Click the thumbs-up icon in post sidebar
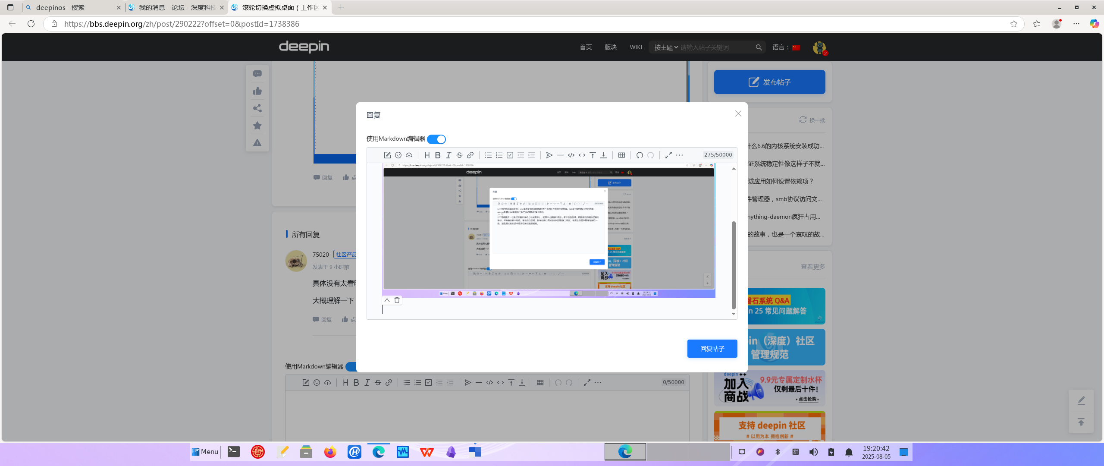The width and height of the screenshot is (1104, 466). (257, 91)
